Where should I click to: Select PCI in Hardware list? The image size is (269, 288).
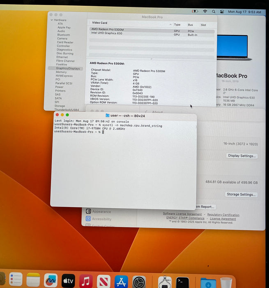click(58, 79)
